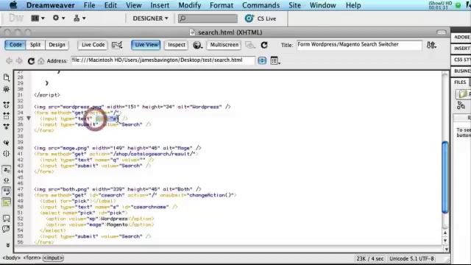Open the Site management dropdown icon
The image size is (471, 265).
pos(79,18)
